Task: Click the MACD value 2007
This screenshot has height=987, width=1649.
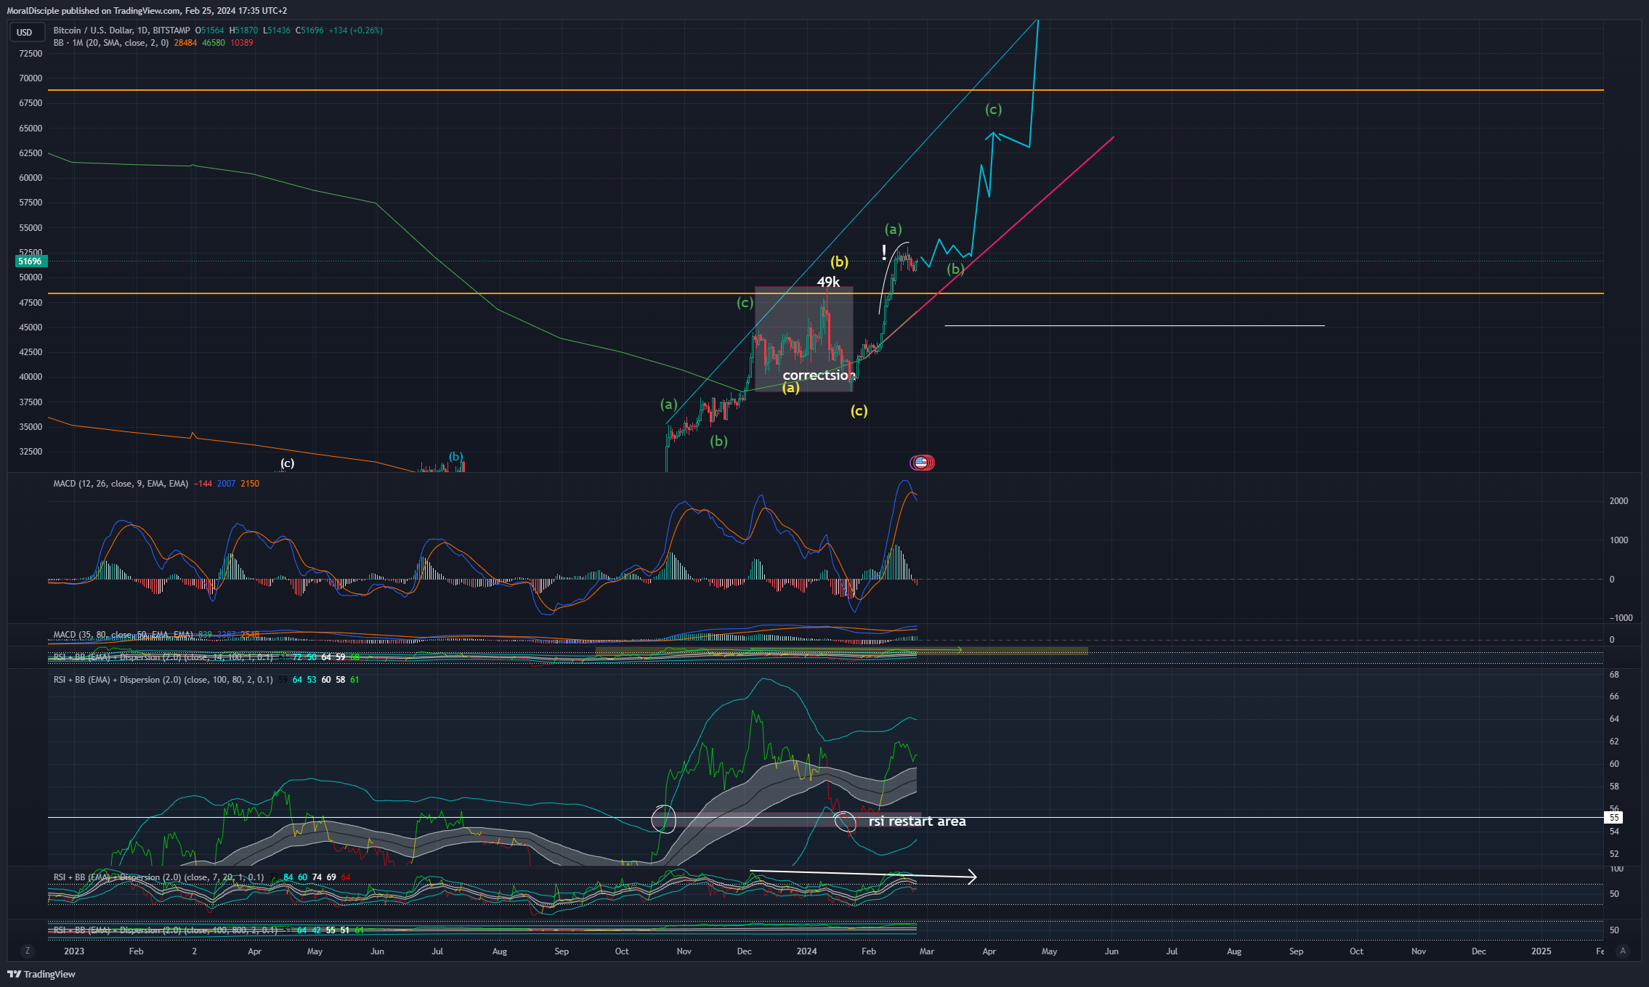Action: point(226,484)
